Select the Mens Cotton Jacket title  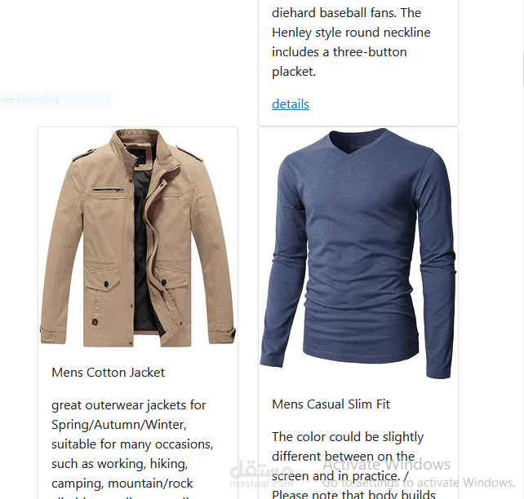[x=108, y=372]
